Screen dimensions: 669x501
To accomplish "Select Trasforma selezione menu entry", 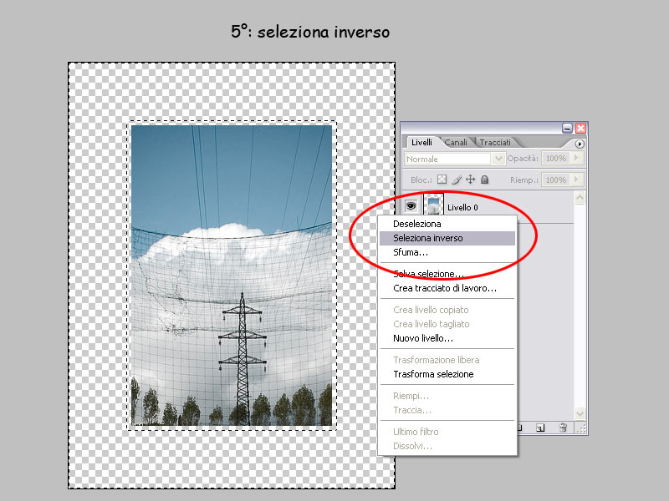I will click(433, 374).
